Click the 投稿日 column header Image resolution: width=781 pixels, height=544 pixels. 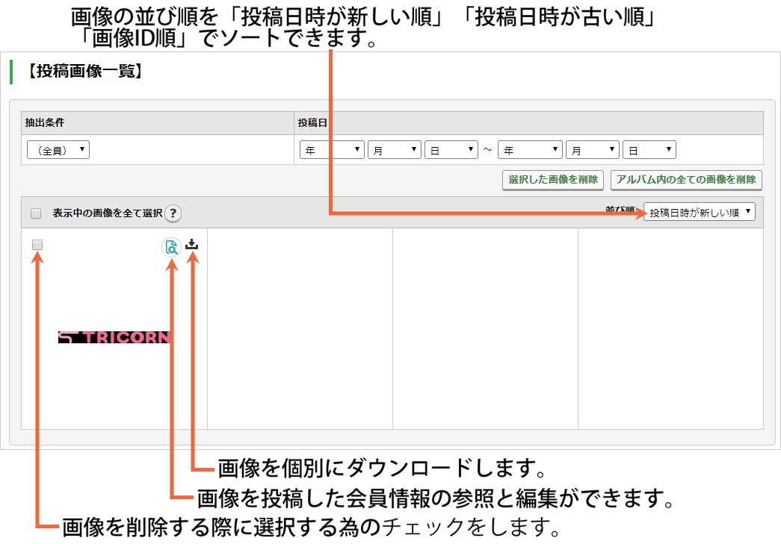click(x=529, y=123)
